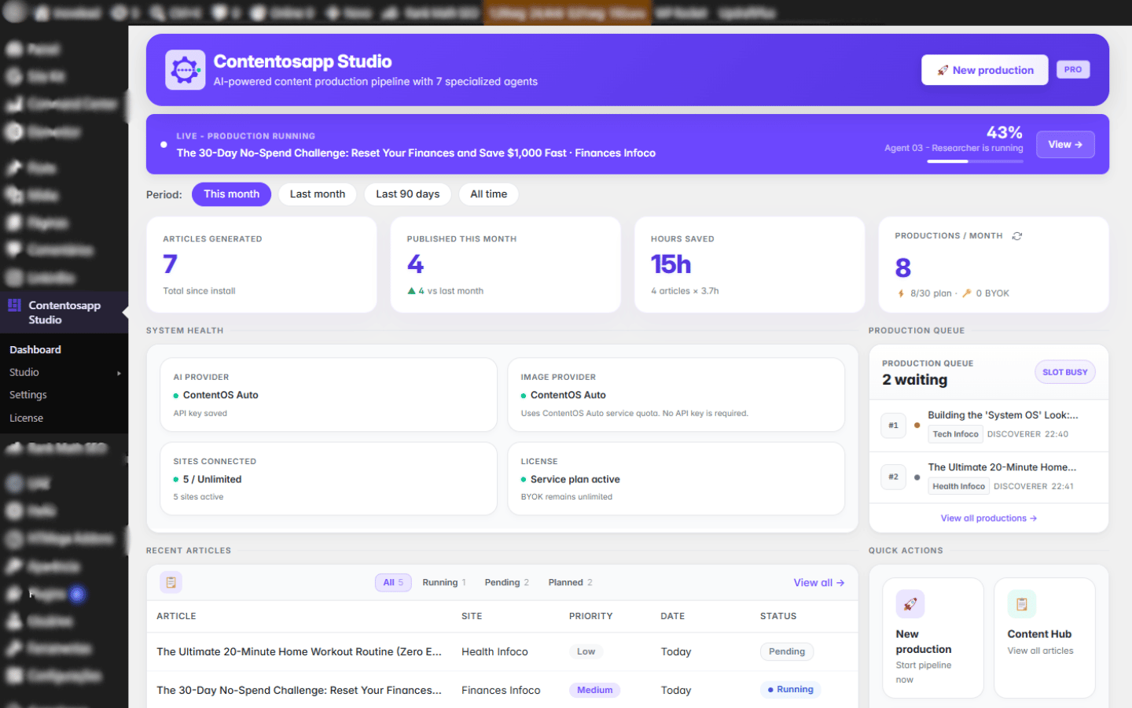This screenshot has height=708, width=1132.
Task: Click the AI Provider ContentOS Auto card
Action: pos(329,395)
